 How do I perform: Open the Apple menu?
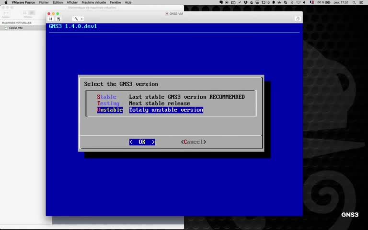tap(6, 2)
